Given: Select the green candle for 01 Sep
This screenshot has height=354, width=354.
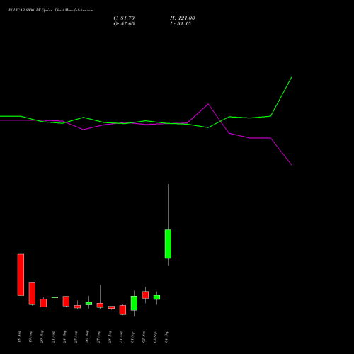Looking at the screenshot, I should pos(134,303).
